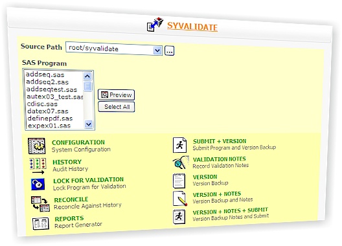This screenshot has height=246, width=342.
Task: Open the Configuration gear grid icon
Action: coord(37,146)
